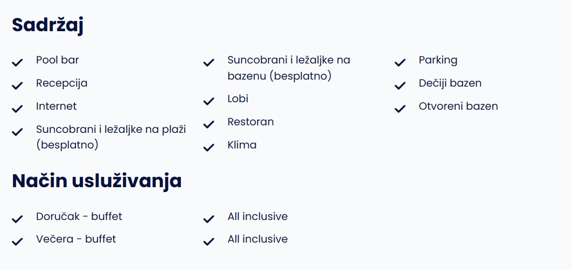572x270 pixels.
Task: Click the Pool bar label
Action: [x=57, y=60]
